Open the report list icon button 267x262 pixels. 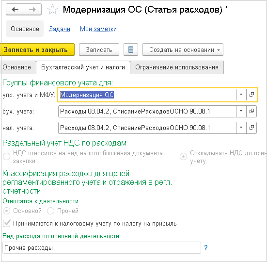131,49
